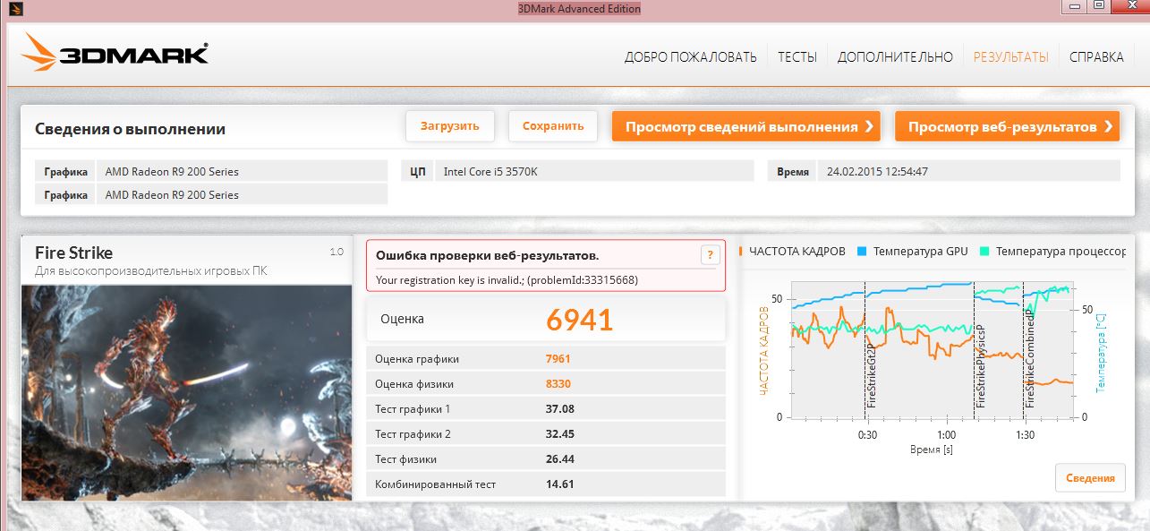Click the Fire Strike preview image
1150x531 pixels.
click(x=186, y=392)
